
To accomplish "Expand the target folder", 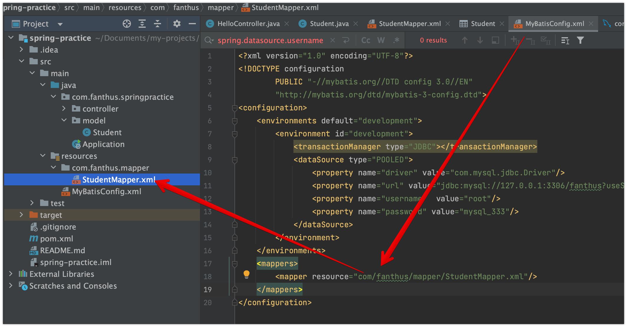I will [21, 215].
